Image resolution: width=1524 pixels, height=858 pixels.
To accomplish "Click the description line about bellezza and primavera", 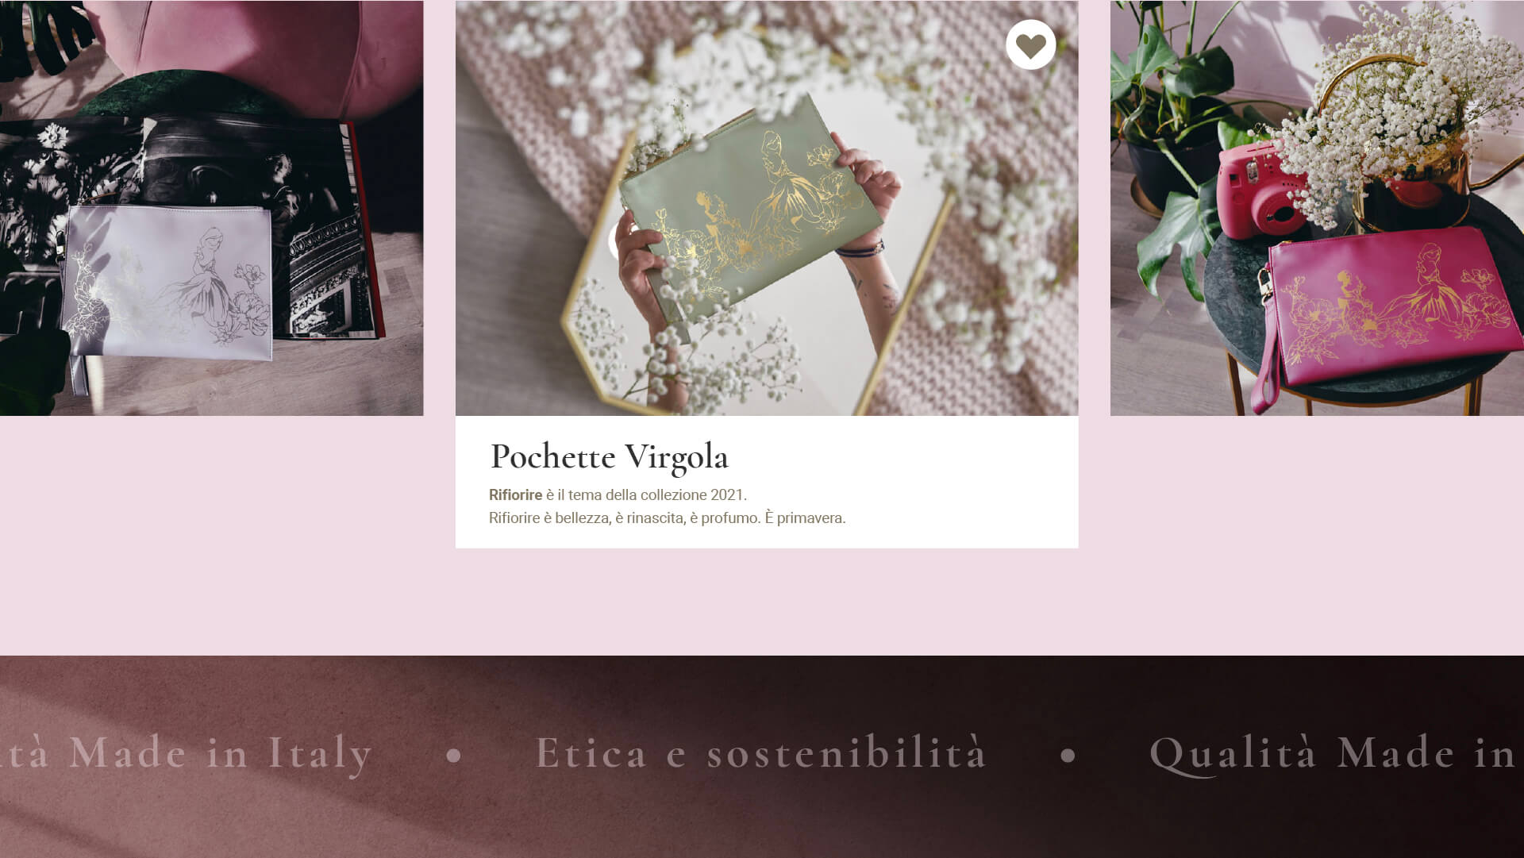I will click(x=667, y=518).
